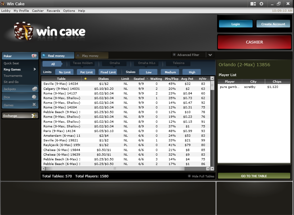294x215 pixels.
Task: Select the Paris (9-Max) 14134 row
Action: (x=126, y=131)
